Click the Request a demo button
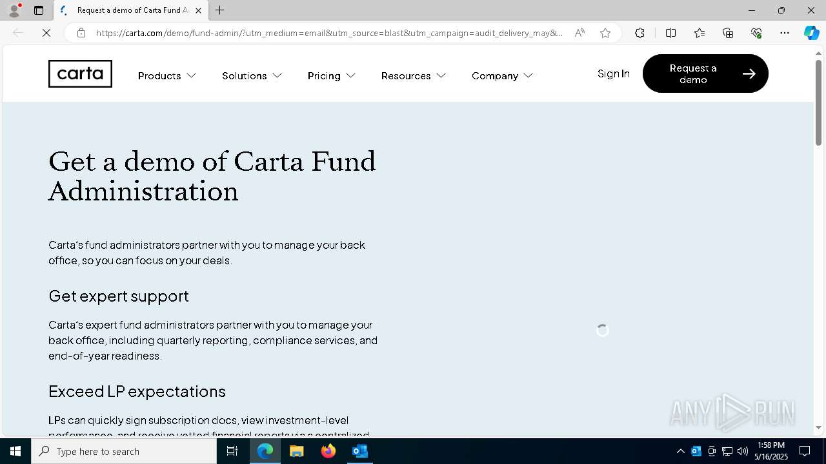826x464 pixels. (705, 73)
